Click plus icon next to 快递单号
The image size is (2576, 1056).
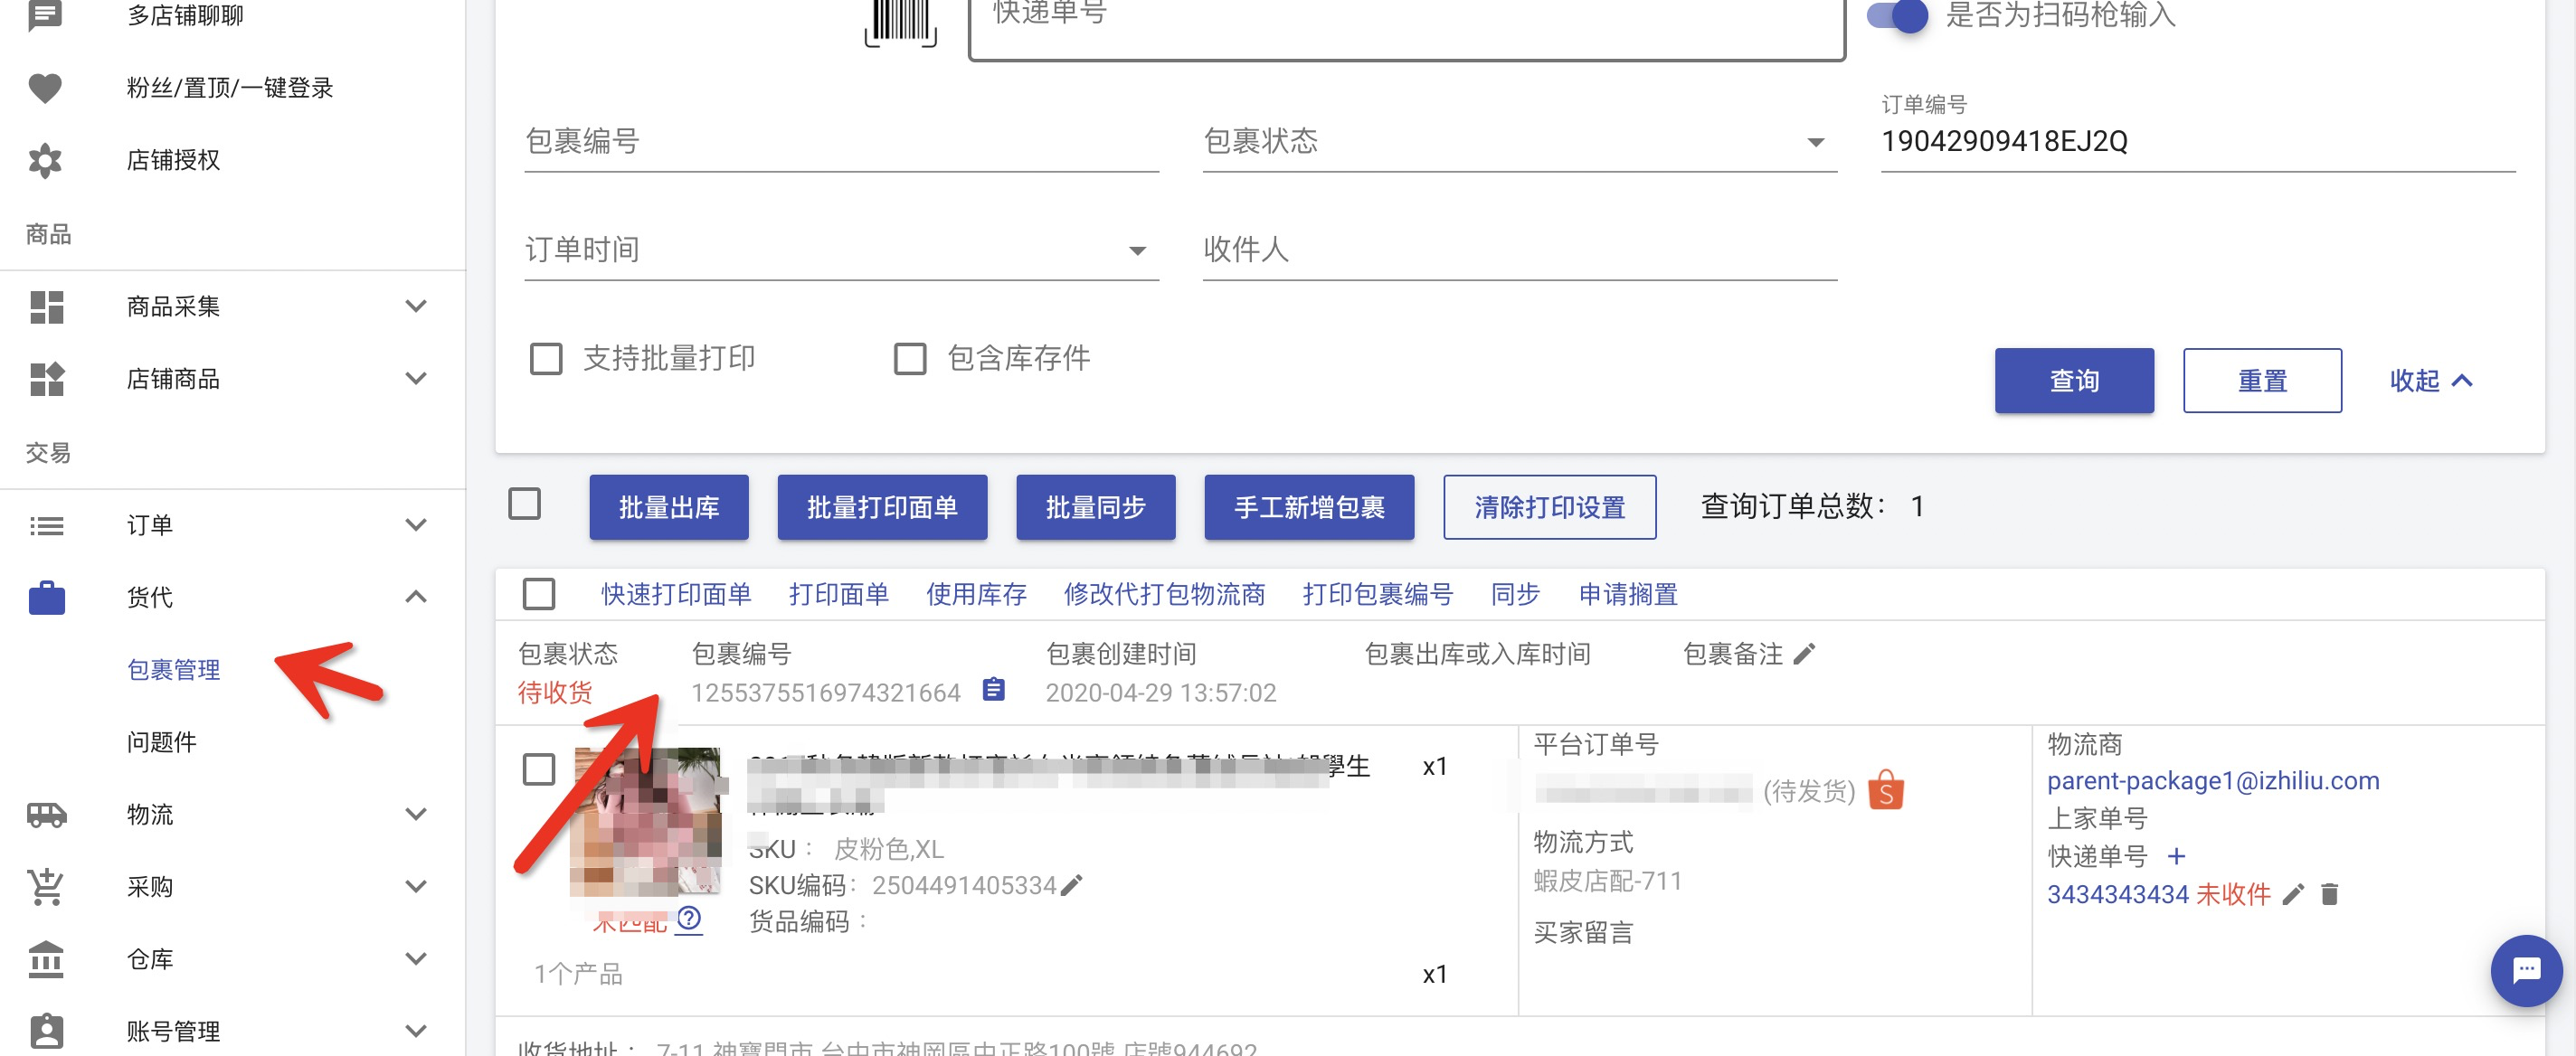(2176, 856)
